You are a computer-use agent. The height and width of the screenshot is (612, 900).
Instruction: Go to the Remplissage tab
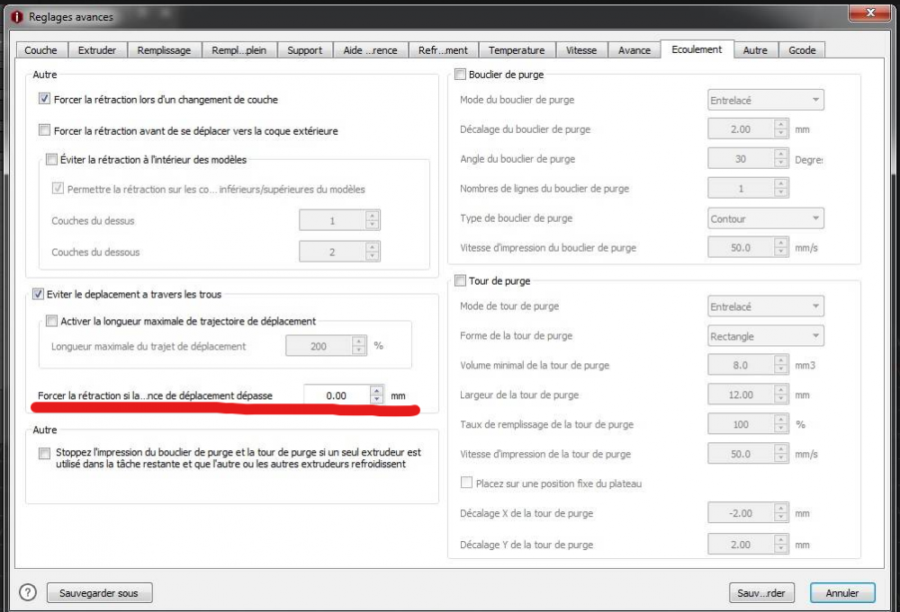click(x=164, y=49)
